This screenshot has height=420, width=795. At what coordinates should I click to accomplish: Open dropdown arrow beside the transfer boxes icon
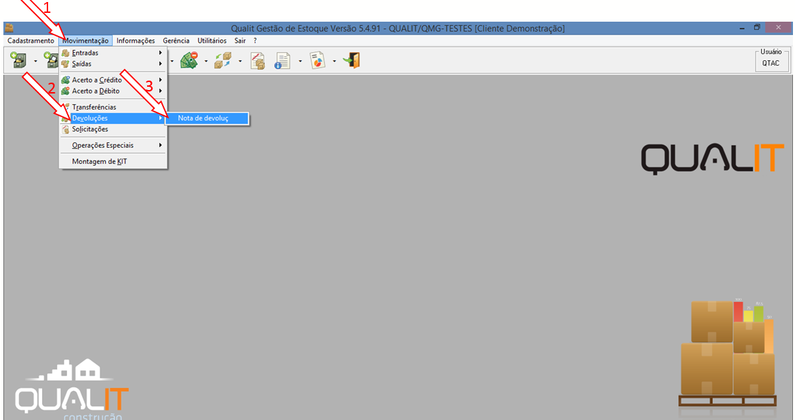click(240, 61)
